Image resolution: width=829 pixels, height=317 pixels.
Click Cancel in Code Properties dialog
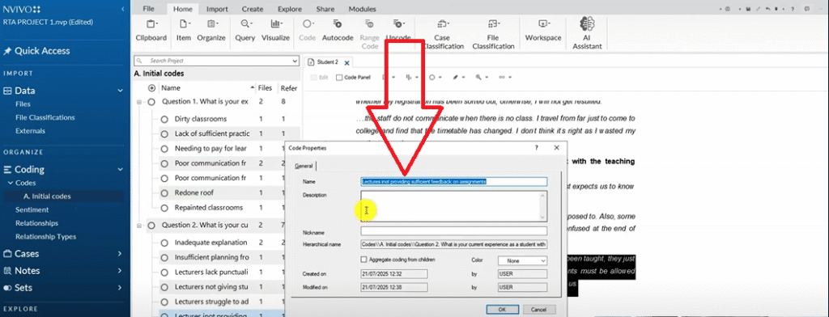pos(538,309)
